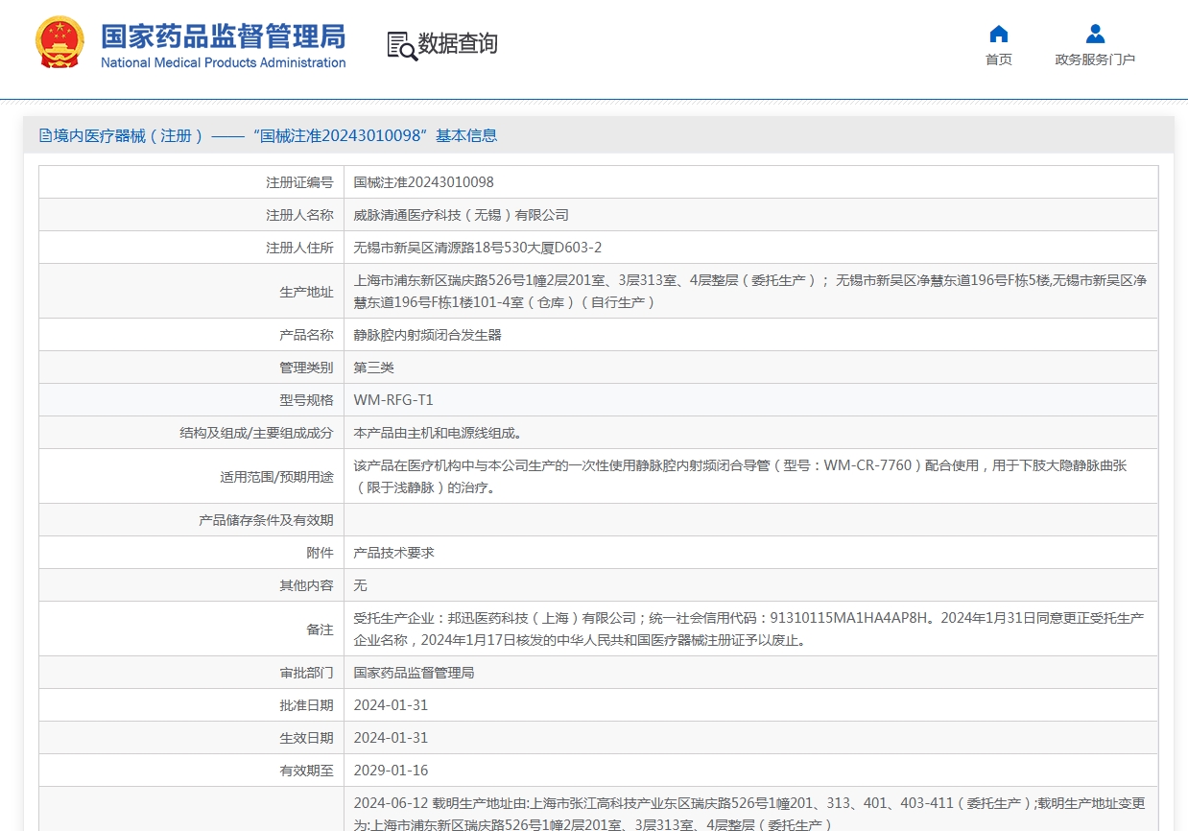Click the 政务服务门户 link

pyautogui.click(x=1095, y=59)
